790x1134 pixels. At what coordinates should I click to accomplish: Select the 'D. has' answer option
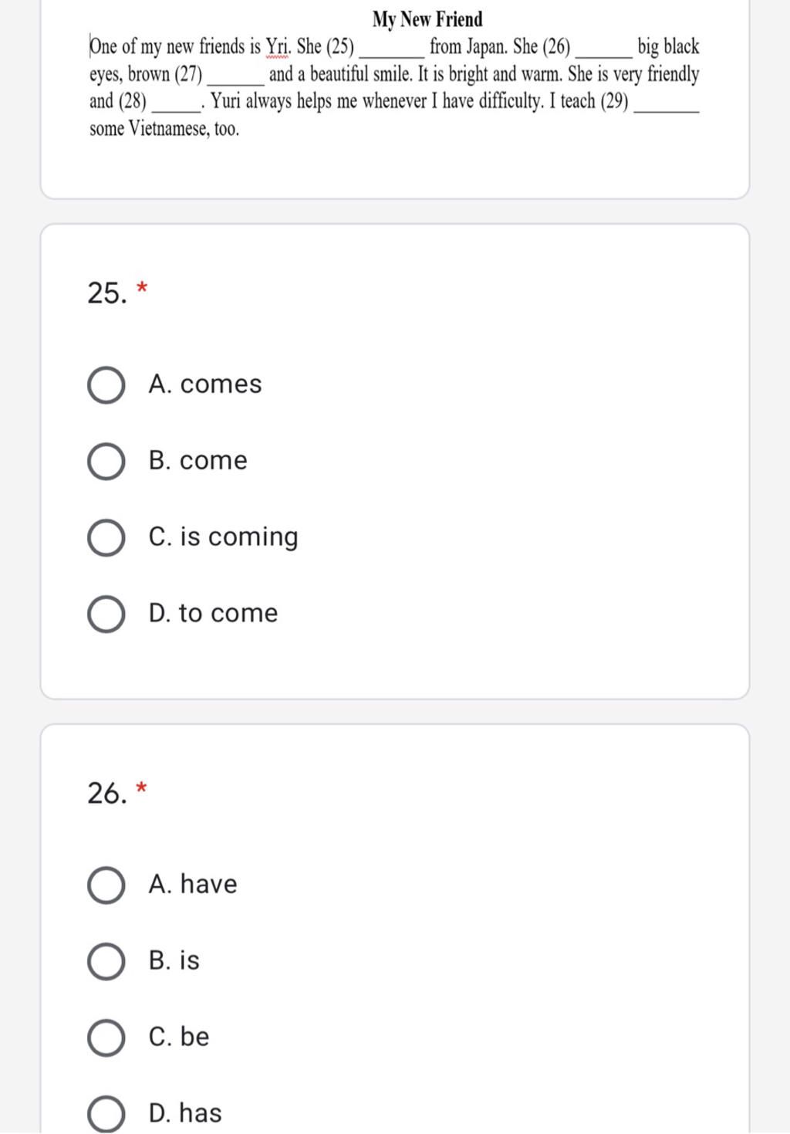[106, 1113]
